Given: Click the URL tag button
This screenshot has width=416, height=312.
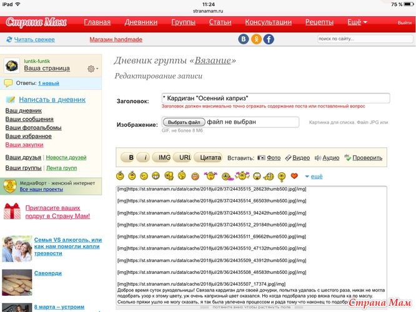Looking at the screenshot, I should pos(183,157).
